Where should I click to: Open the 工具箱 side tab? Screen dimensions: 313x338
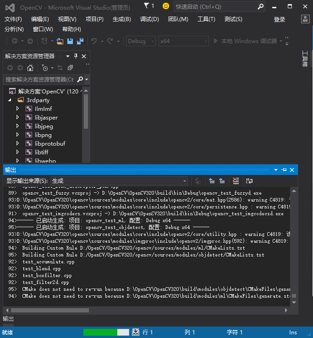tap(305, 58)
